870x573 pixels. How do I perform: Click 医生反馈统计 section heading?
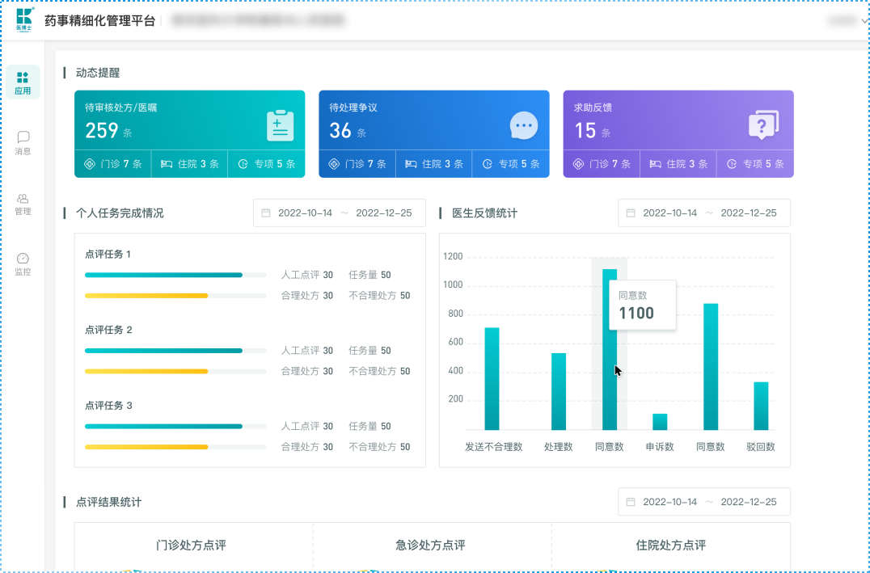[484, 213]
